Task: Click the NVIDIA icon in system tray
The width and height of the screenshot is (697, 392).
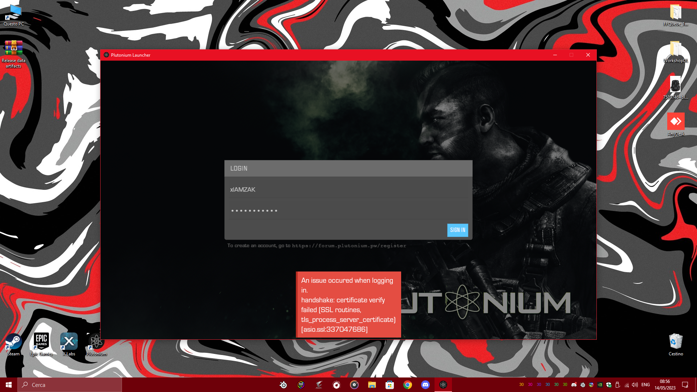Action: 600,385
